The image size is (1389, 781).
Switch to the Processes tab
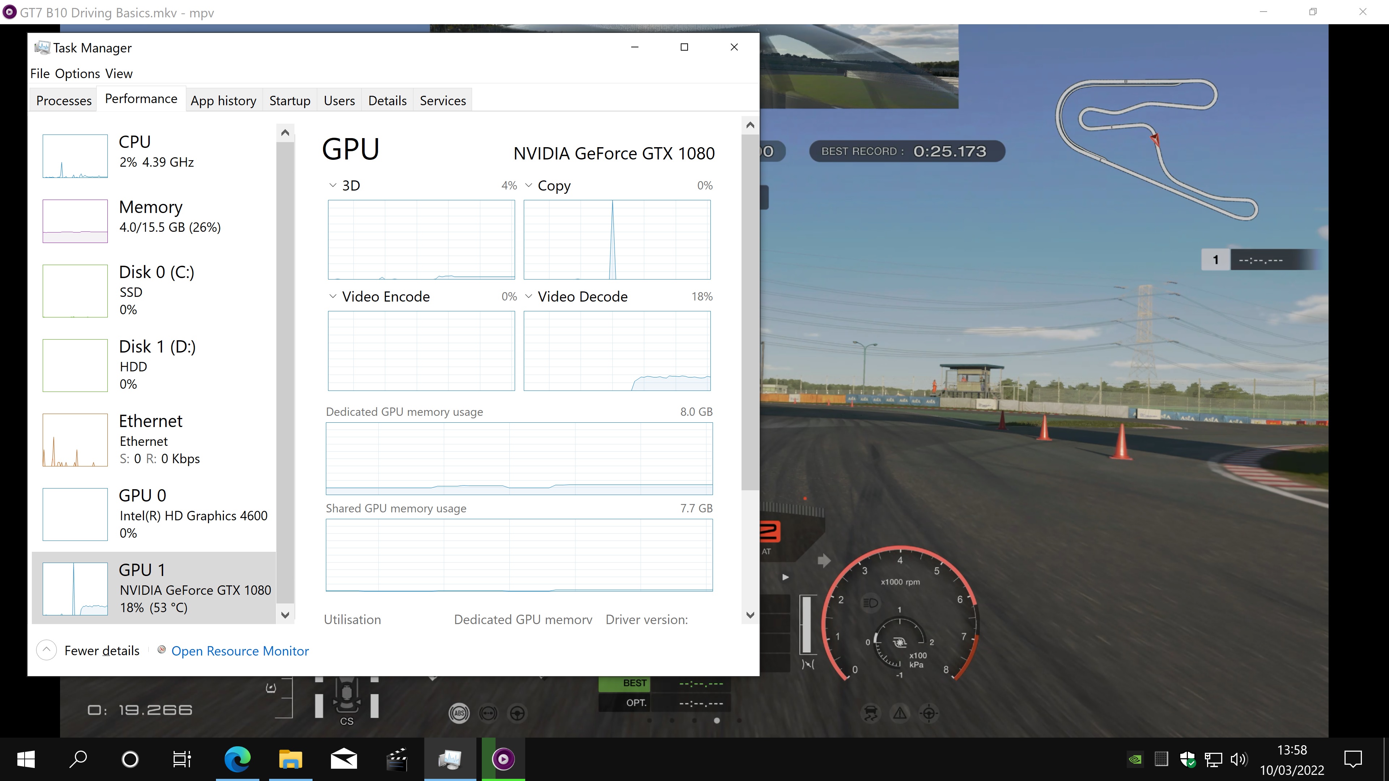click(64, 100)
